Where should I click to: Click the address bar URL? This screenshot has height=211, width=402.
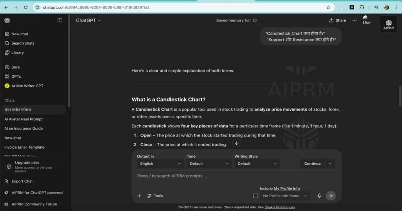pyautogui.click(x=96, y=7)
